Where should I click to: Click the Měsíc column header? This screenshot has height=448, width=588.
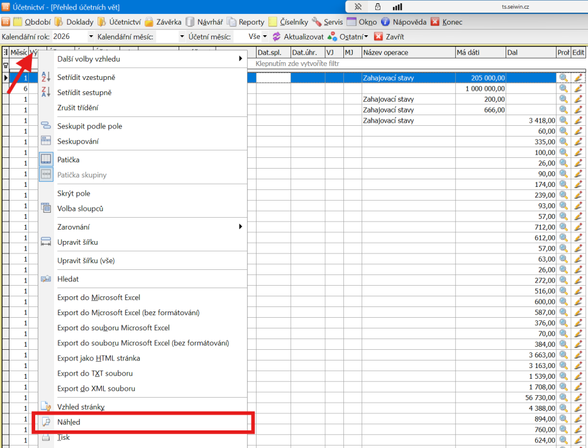tap(19, 52)
